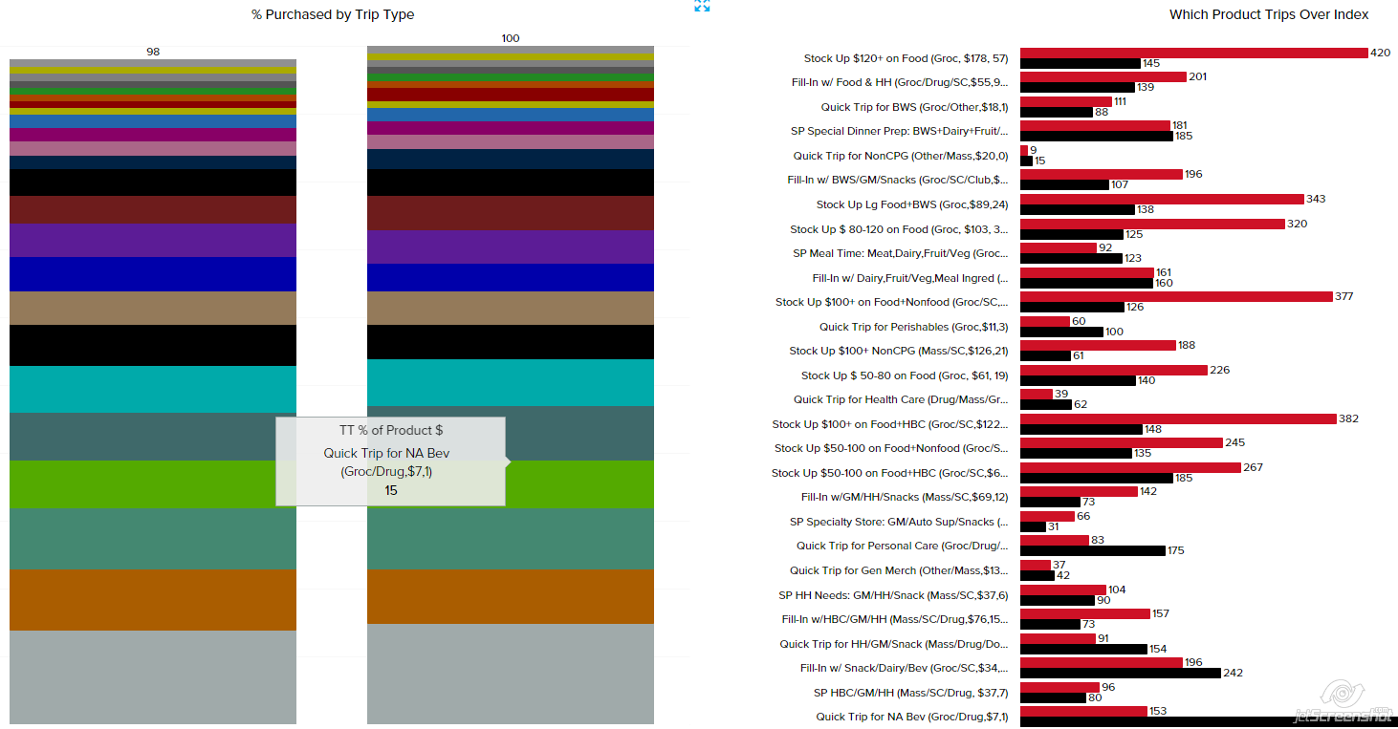Click the black bar labeled 175
Image resolution: width=1398 pixels, height=729 pixels.
(1092, 550)
